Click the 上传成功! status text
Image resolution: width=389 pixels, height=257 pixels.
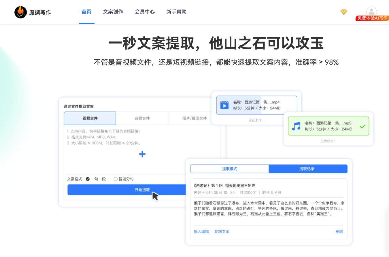click(x=328, y=141)
